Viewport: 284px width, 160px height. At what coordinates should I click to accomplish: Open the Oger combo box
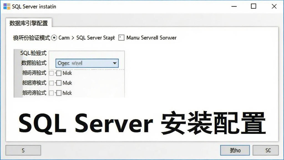point(87,63)
